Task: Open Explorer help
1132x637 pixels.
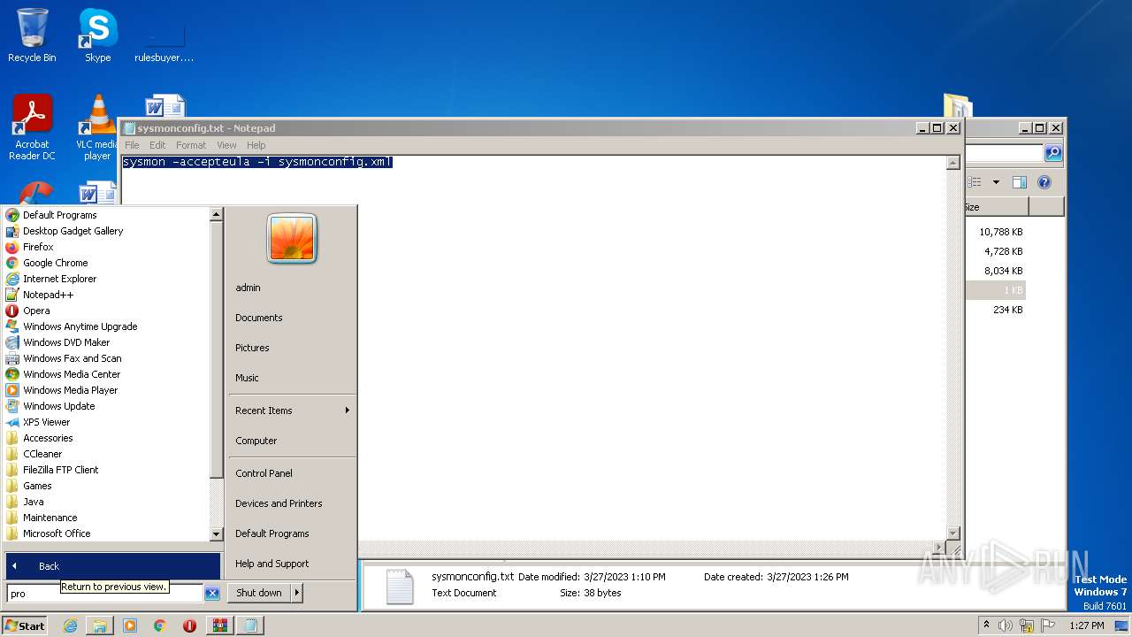Action: [1044, 182]
